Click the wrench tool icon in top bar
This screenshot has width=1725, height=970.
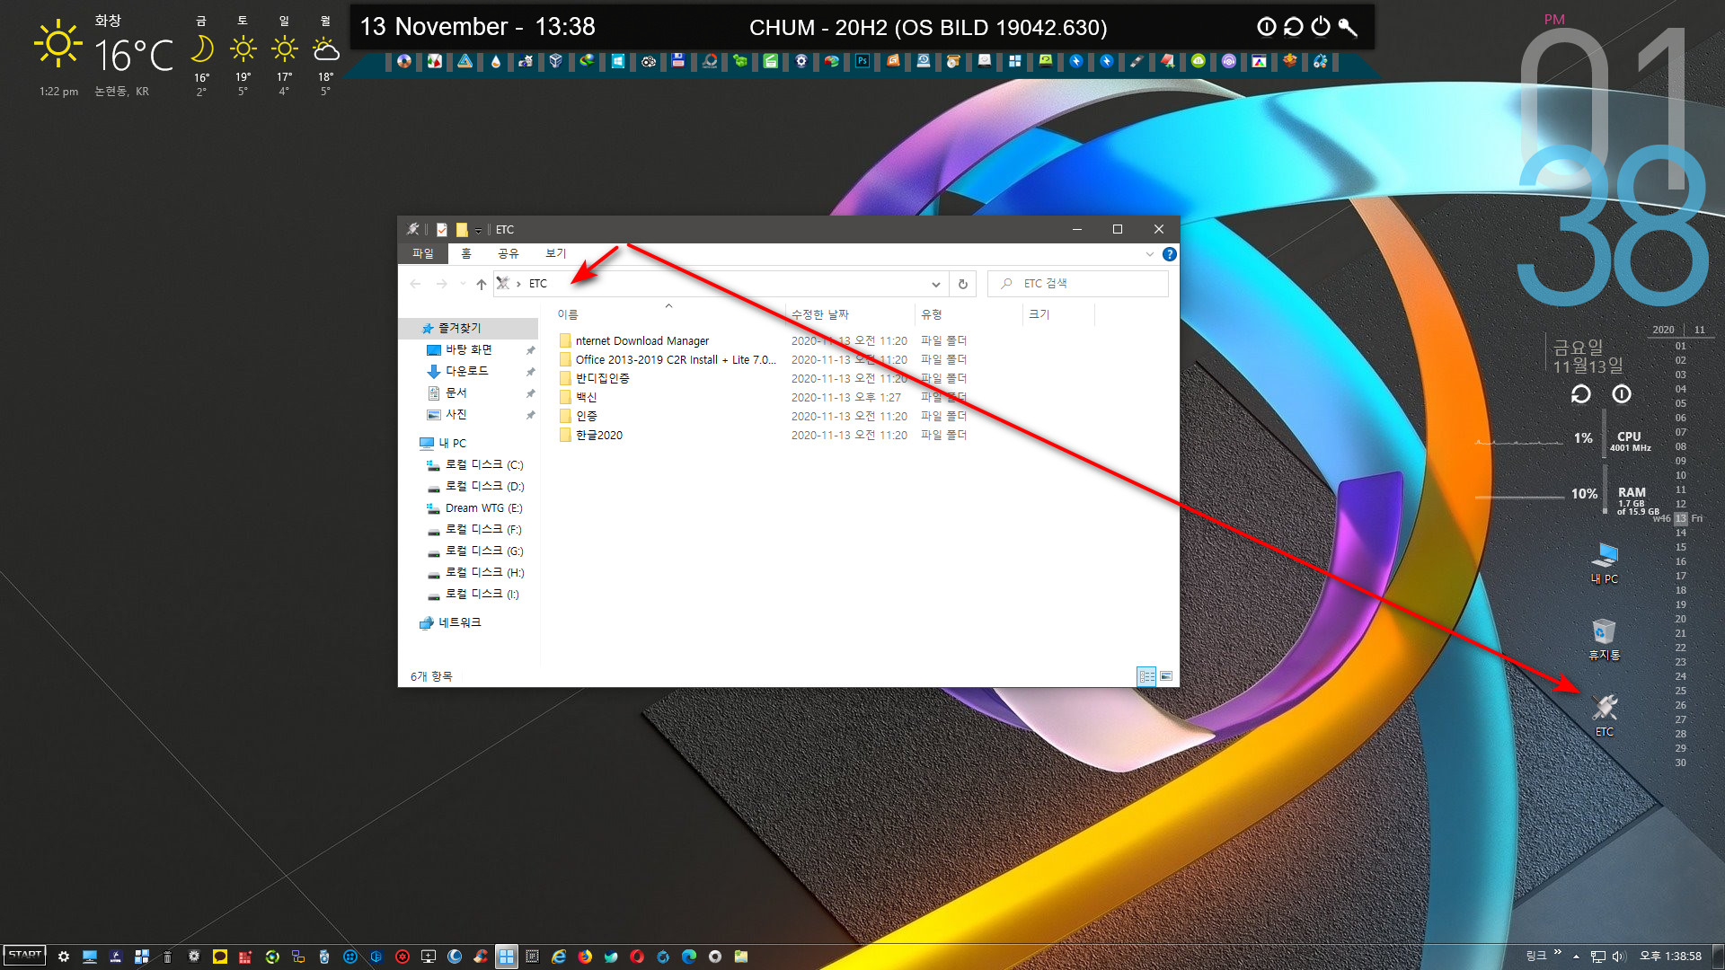point(1347,27)
